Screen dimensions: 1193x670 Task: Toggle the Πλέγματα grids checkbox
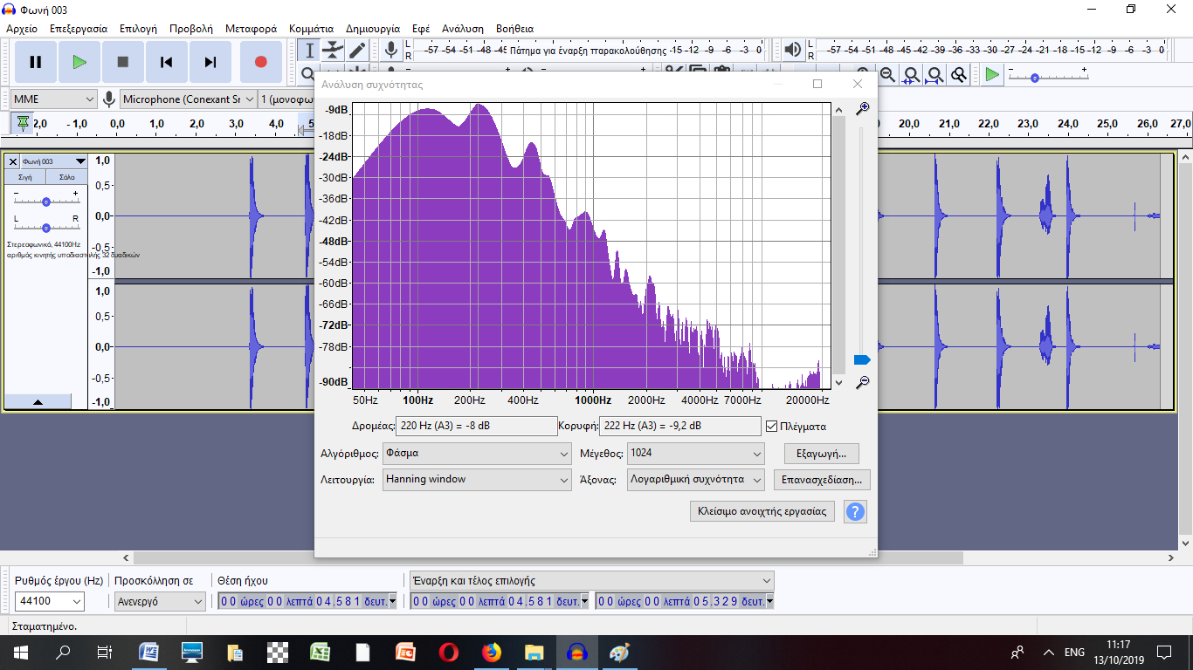point(771,427)
